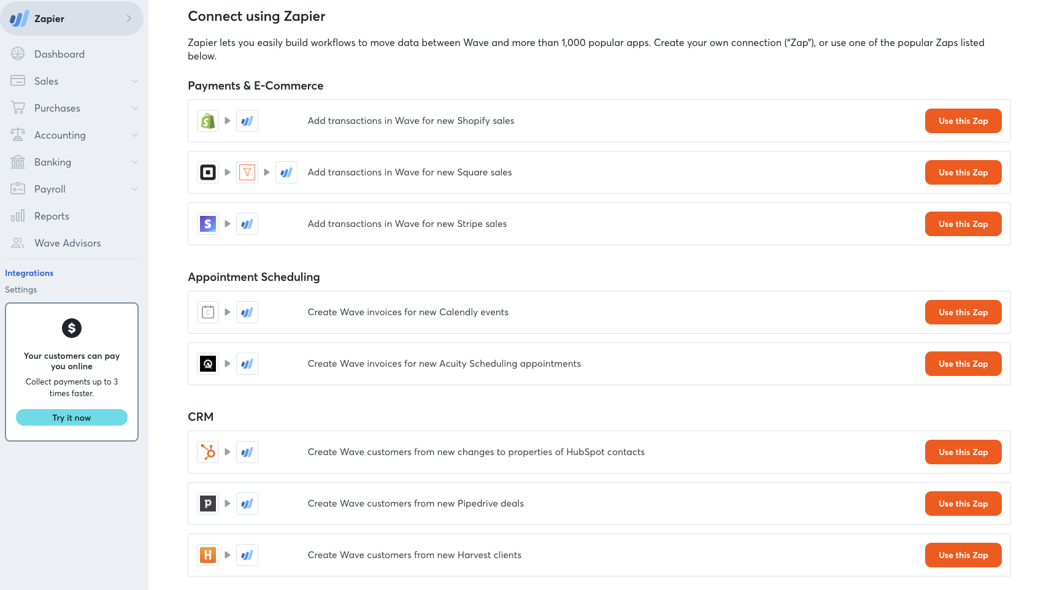Open the Settings link
Image resolution: width=1038 pixels, height=590 pixels.
pos(21,289)
